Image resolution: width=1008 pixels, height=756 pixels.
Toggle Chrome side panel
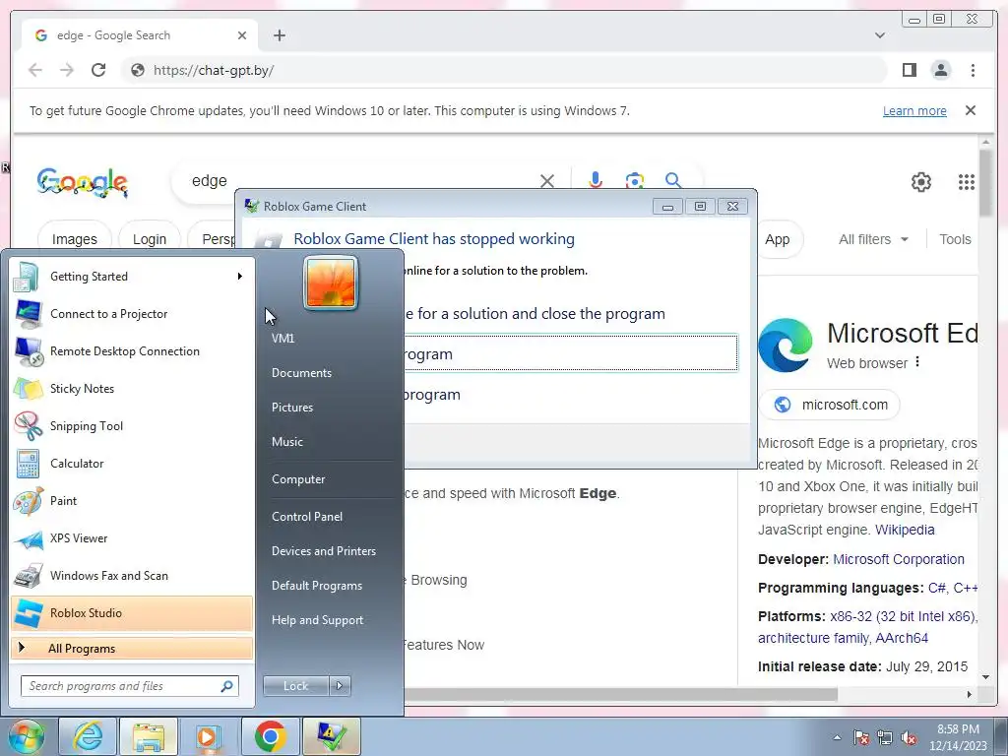pos(909,70)
